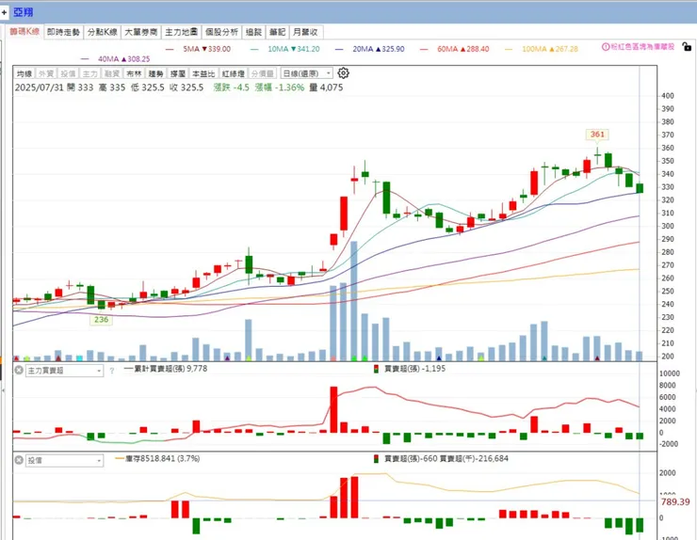Click the 2025/07/31 date readout
This screenshot has height=540, width=697.
40,87
